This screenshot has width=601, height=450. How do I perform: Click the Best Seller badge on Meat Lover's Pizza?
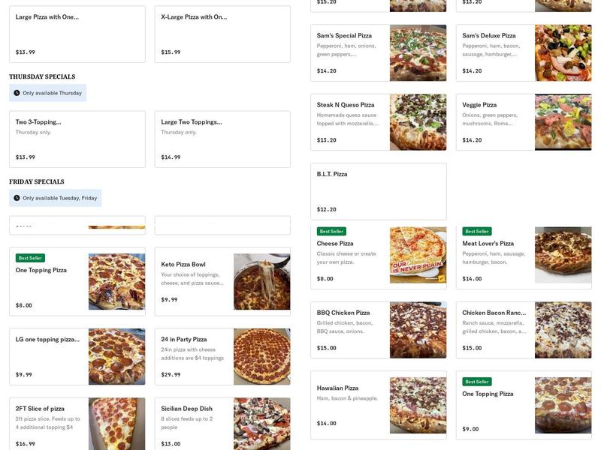pyautogui.click(x=476, y=231)
